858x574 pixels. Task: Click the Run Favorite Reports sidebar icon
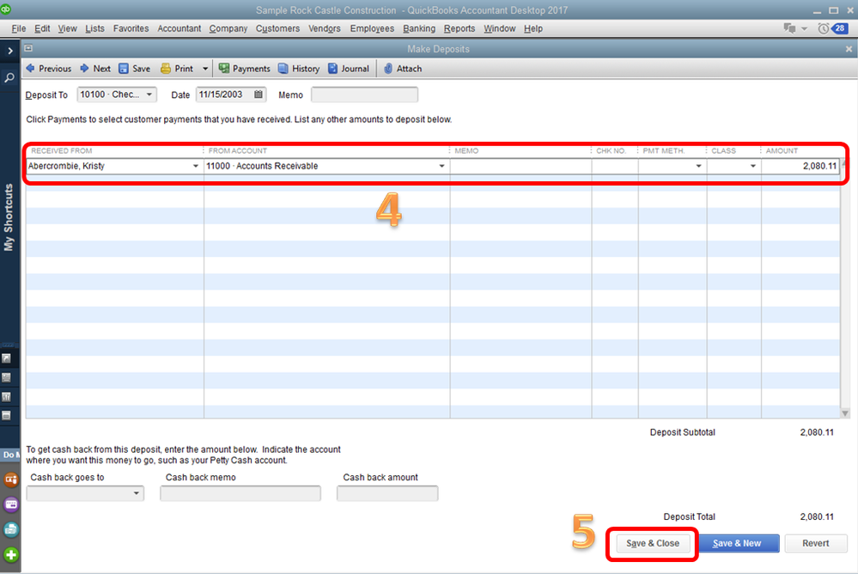pos(7,396)
